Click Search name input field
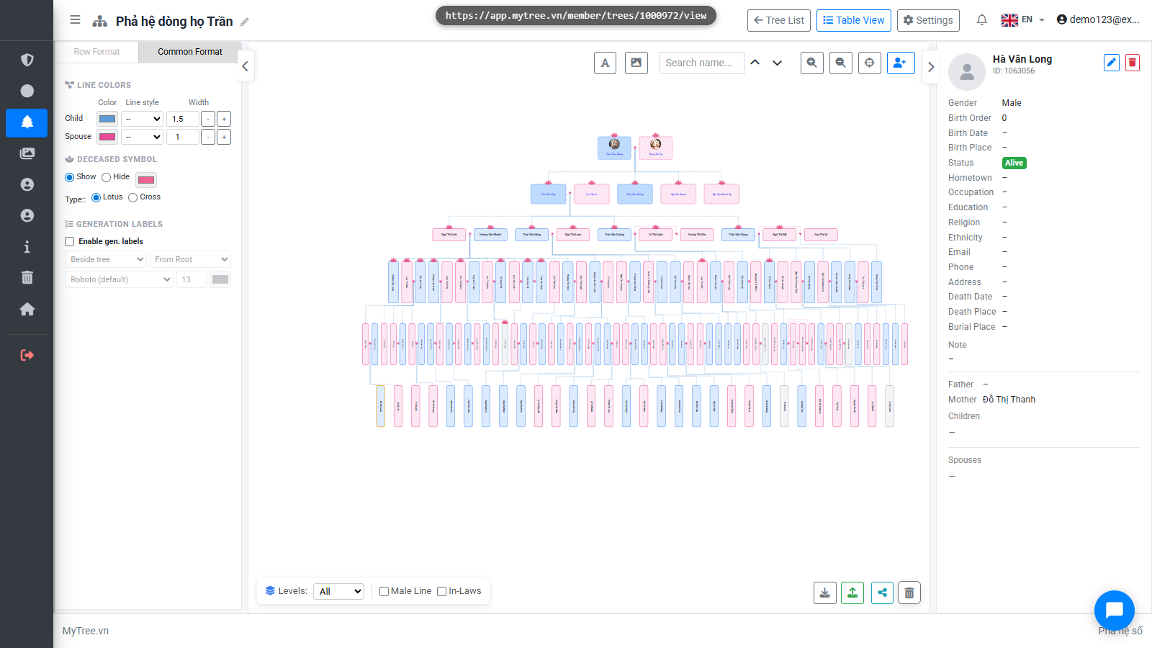Image resolution: width=1152 pixels, height=648 pixels. tap(702, 63)
